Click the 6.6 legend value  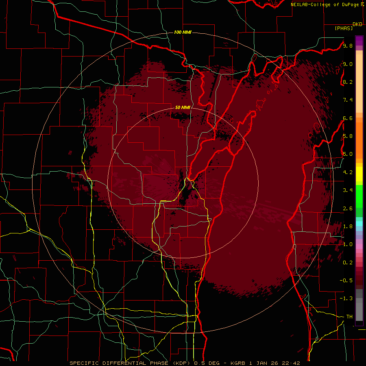[348, 118]
